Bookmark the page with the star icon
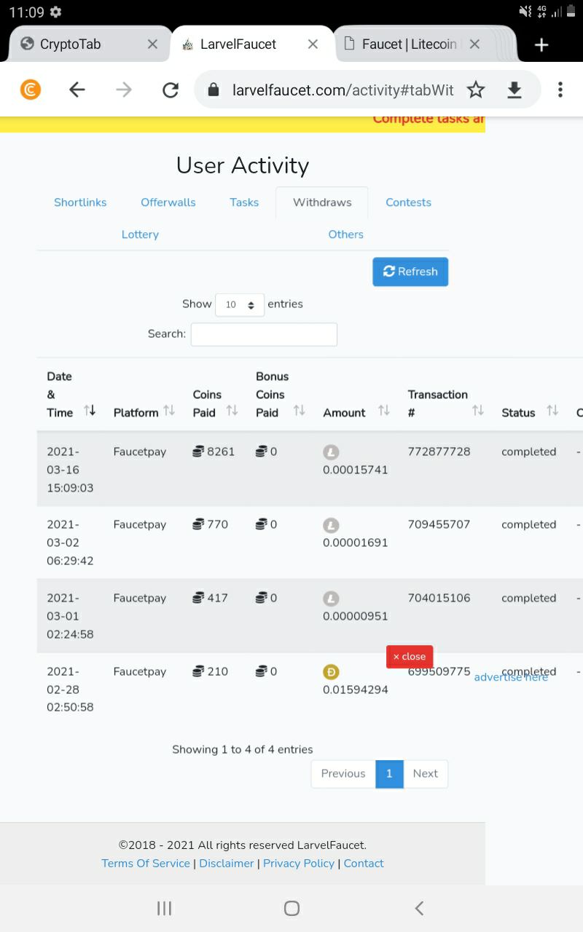The height and width of the screenshot is (932, 583). [476, 90]
